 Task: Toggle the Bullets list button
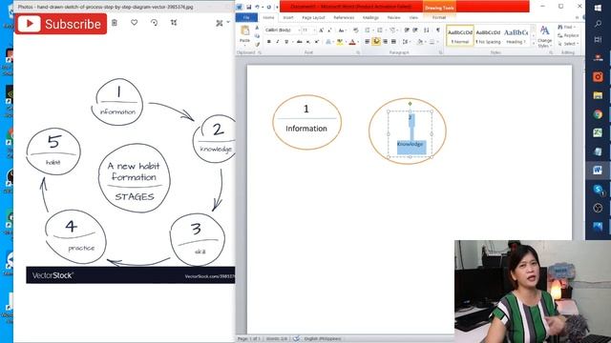[369, 30]
